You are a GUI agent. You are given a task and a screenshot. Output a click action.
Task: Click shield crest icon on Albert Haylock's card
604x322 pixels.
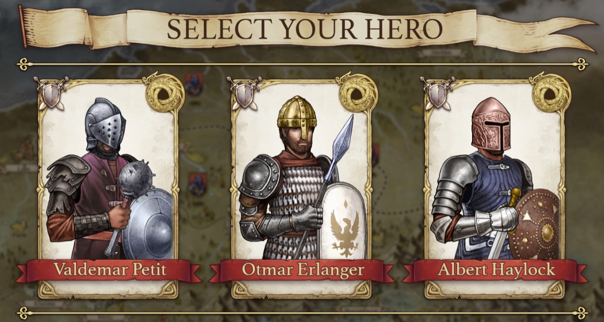coord(438,93)
